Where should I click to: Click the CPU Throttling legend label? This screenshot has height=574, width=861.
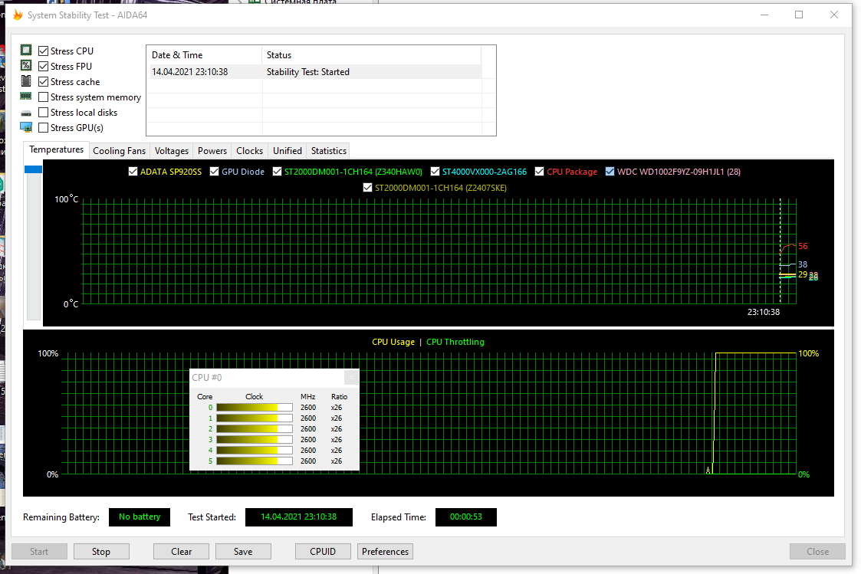pyautogui.click(x=455, y=342)
